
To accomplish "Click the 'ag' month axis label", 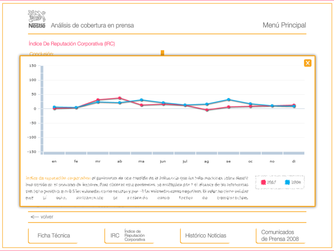I will (x=207, y=162).
